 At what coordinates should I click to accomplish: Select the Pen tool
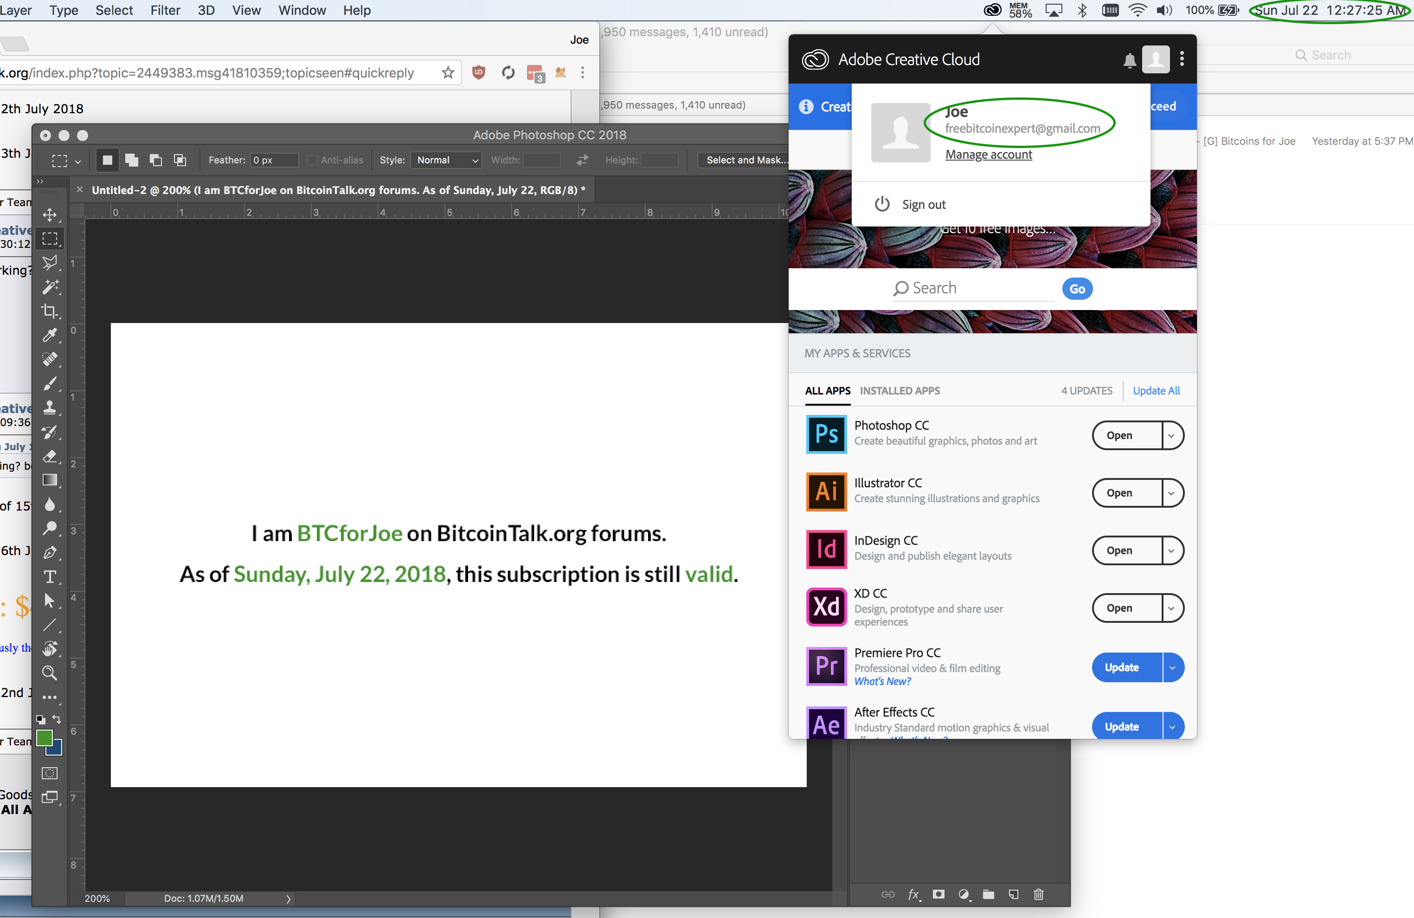[x=50, y=553]
